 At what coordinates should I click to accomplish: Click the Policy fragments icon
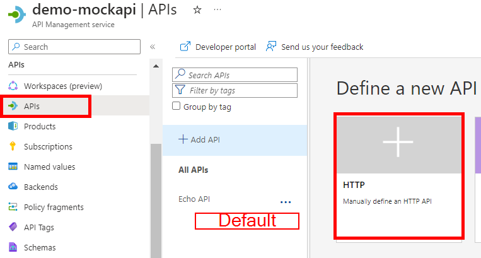(x=13, y=207)
